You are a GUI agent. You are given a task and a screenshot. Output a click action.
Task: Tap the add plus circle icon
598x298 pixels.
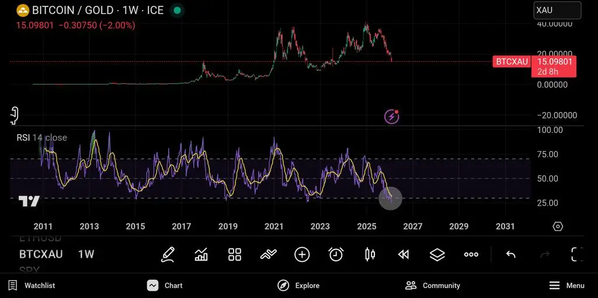tap(302, 254)
